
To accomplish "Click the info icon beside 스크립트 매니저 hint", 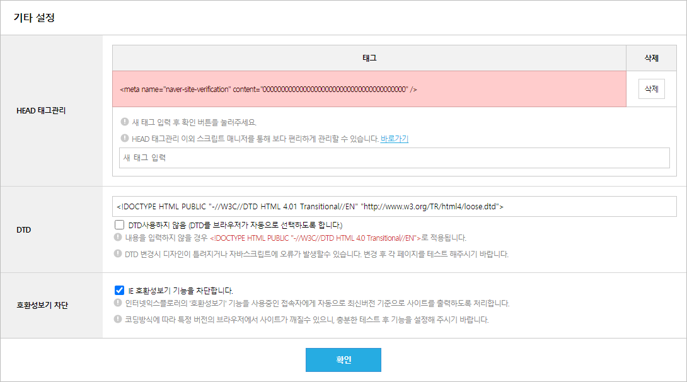I will coord(125,139).
